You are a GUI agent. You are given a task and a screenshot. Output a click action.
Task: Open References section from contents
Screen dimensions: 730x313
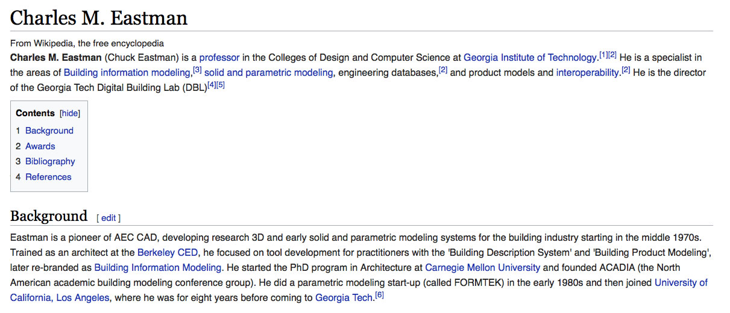pos(48,177)
